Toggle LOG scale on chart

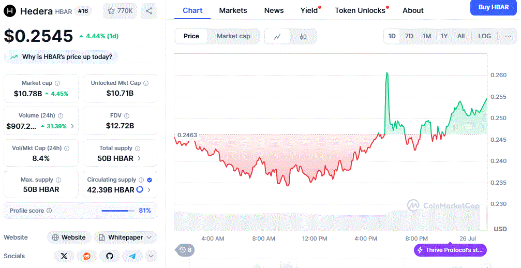[484, 36]
